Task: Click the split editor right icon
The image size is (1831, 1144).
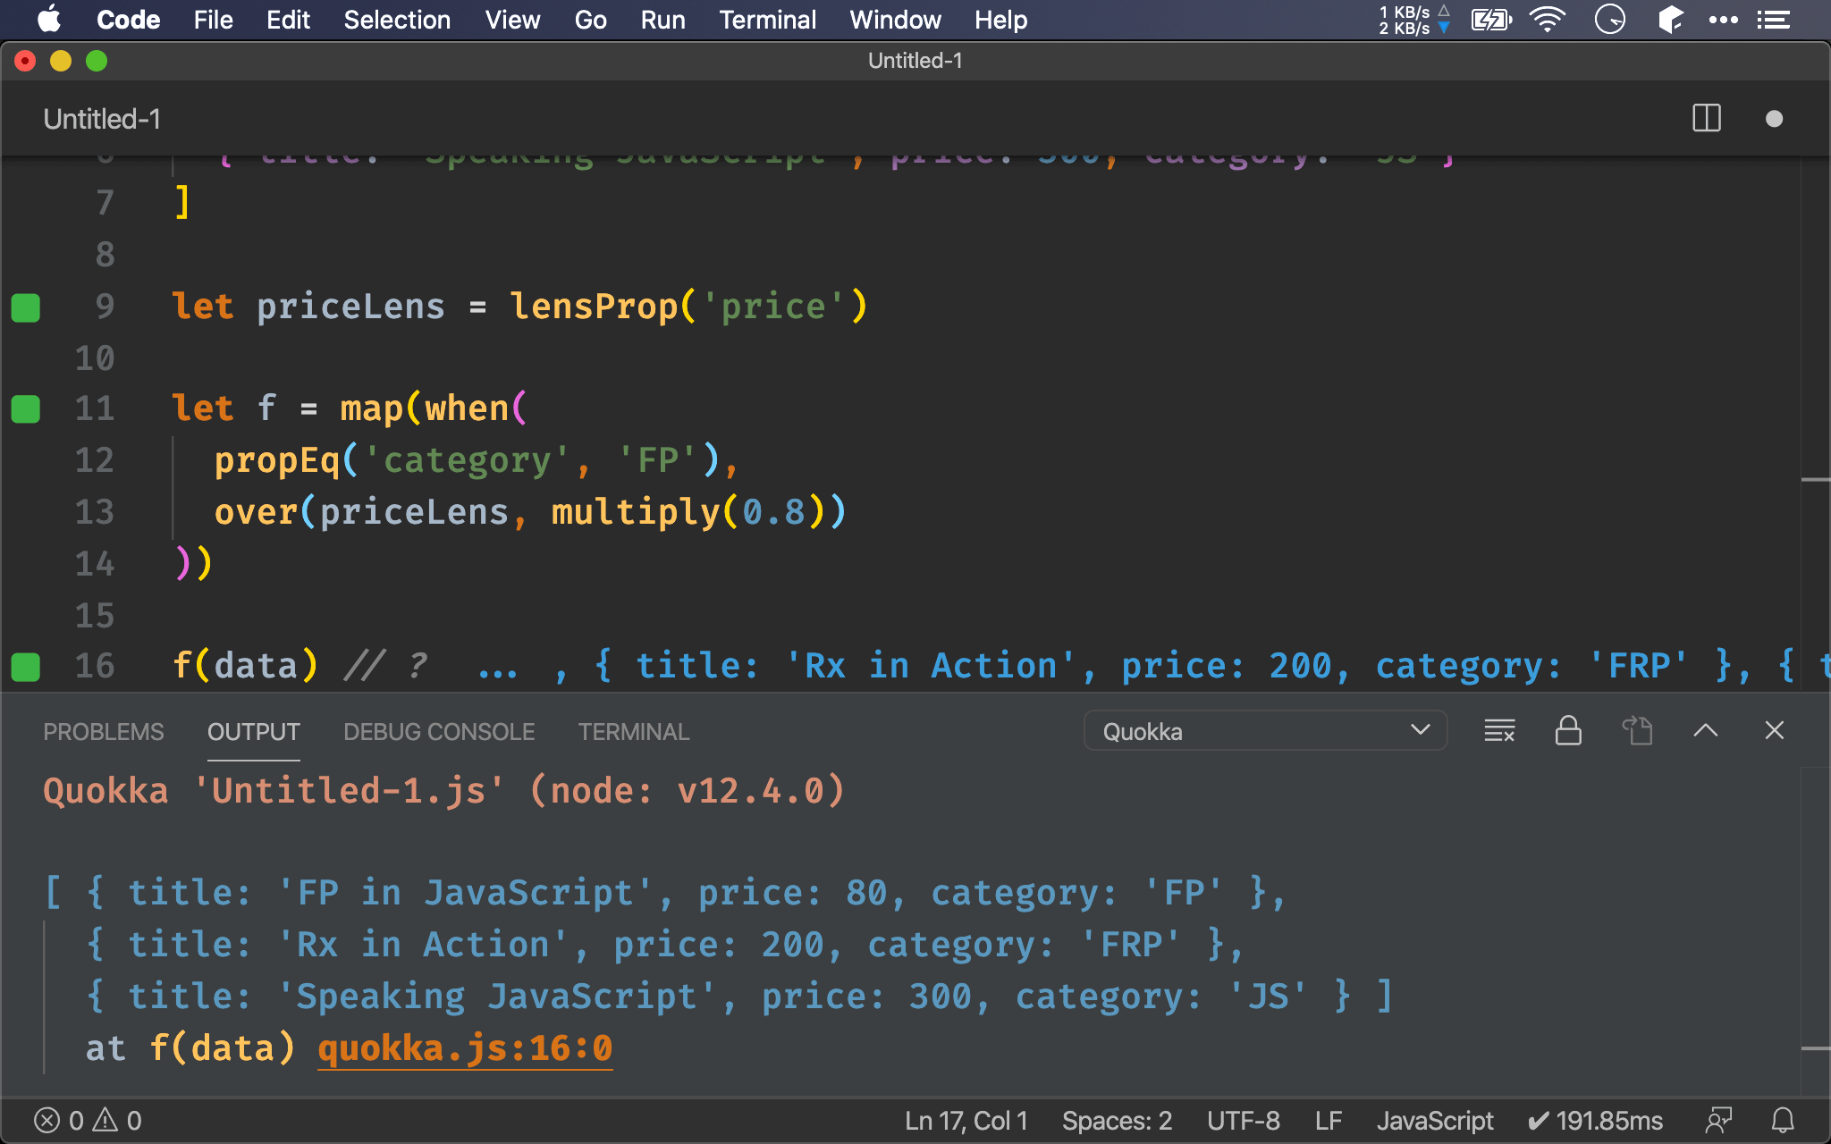Action: (x=1707, y=119)
